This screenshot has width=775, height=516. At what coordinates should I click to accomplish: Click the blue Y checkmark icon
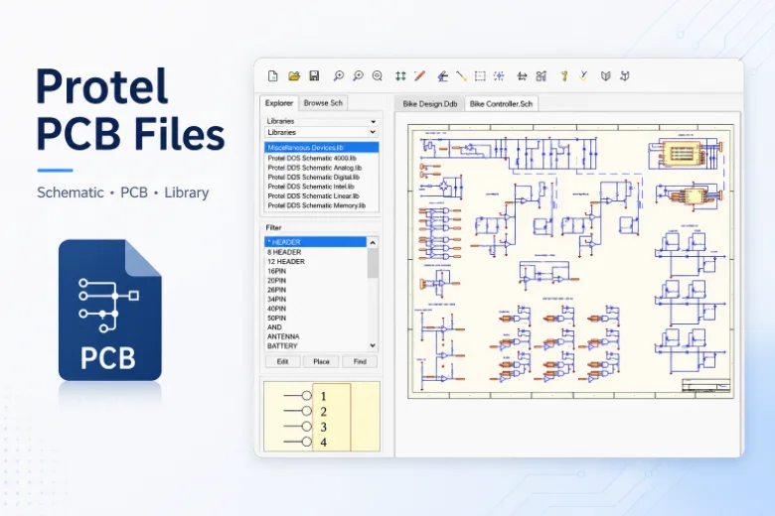click(x=583, y=76)
